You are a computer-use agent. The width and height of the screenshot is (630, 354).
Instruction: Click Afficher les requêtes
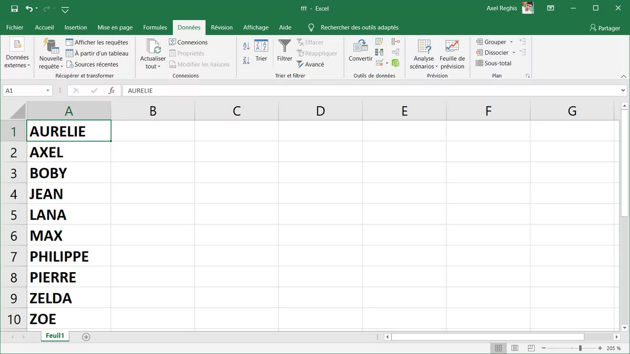point(97,42)
